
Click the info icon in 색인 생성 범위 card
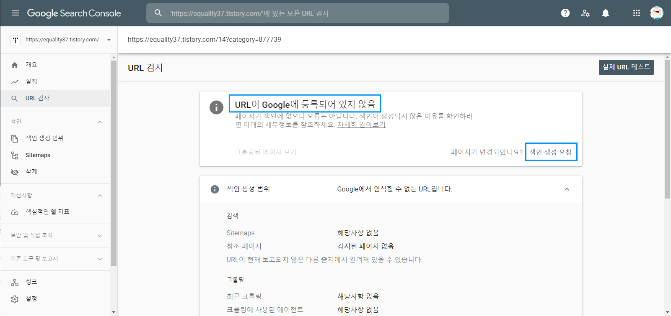[x=215, y=189]
